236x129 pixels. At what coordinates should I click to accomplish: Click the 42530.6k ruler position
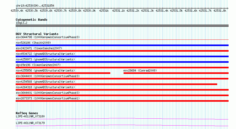(46, 11)
